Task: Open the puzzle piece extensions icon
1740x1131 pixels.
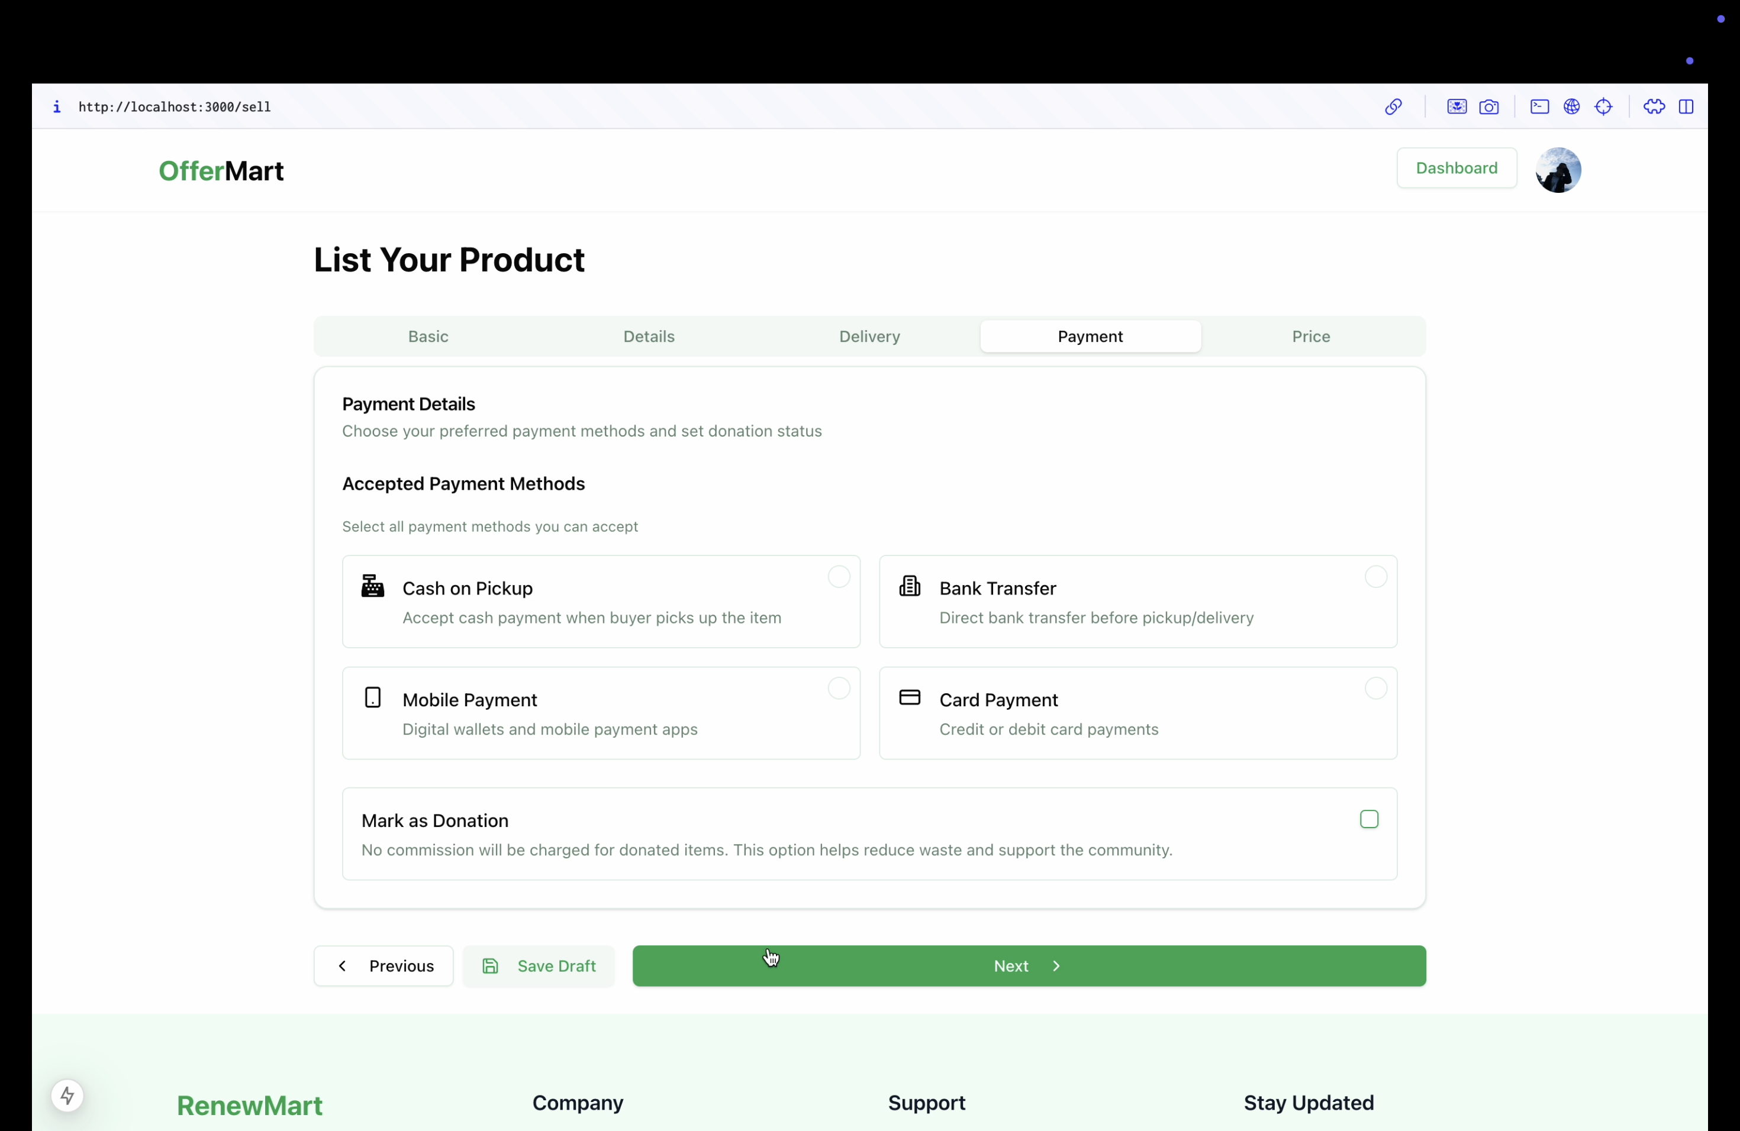Action: [x=1654, y=106]
